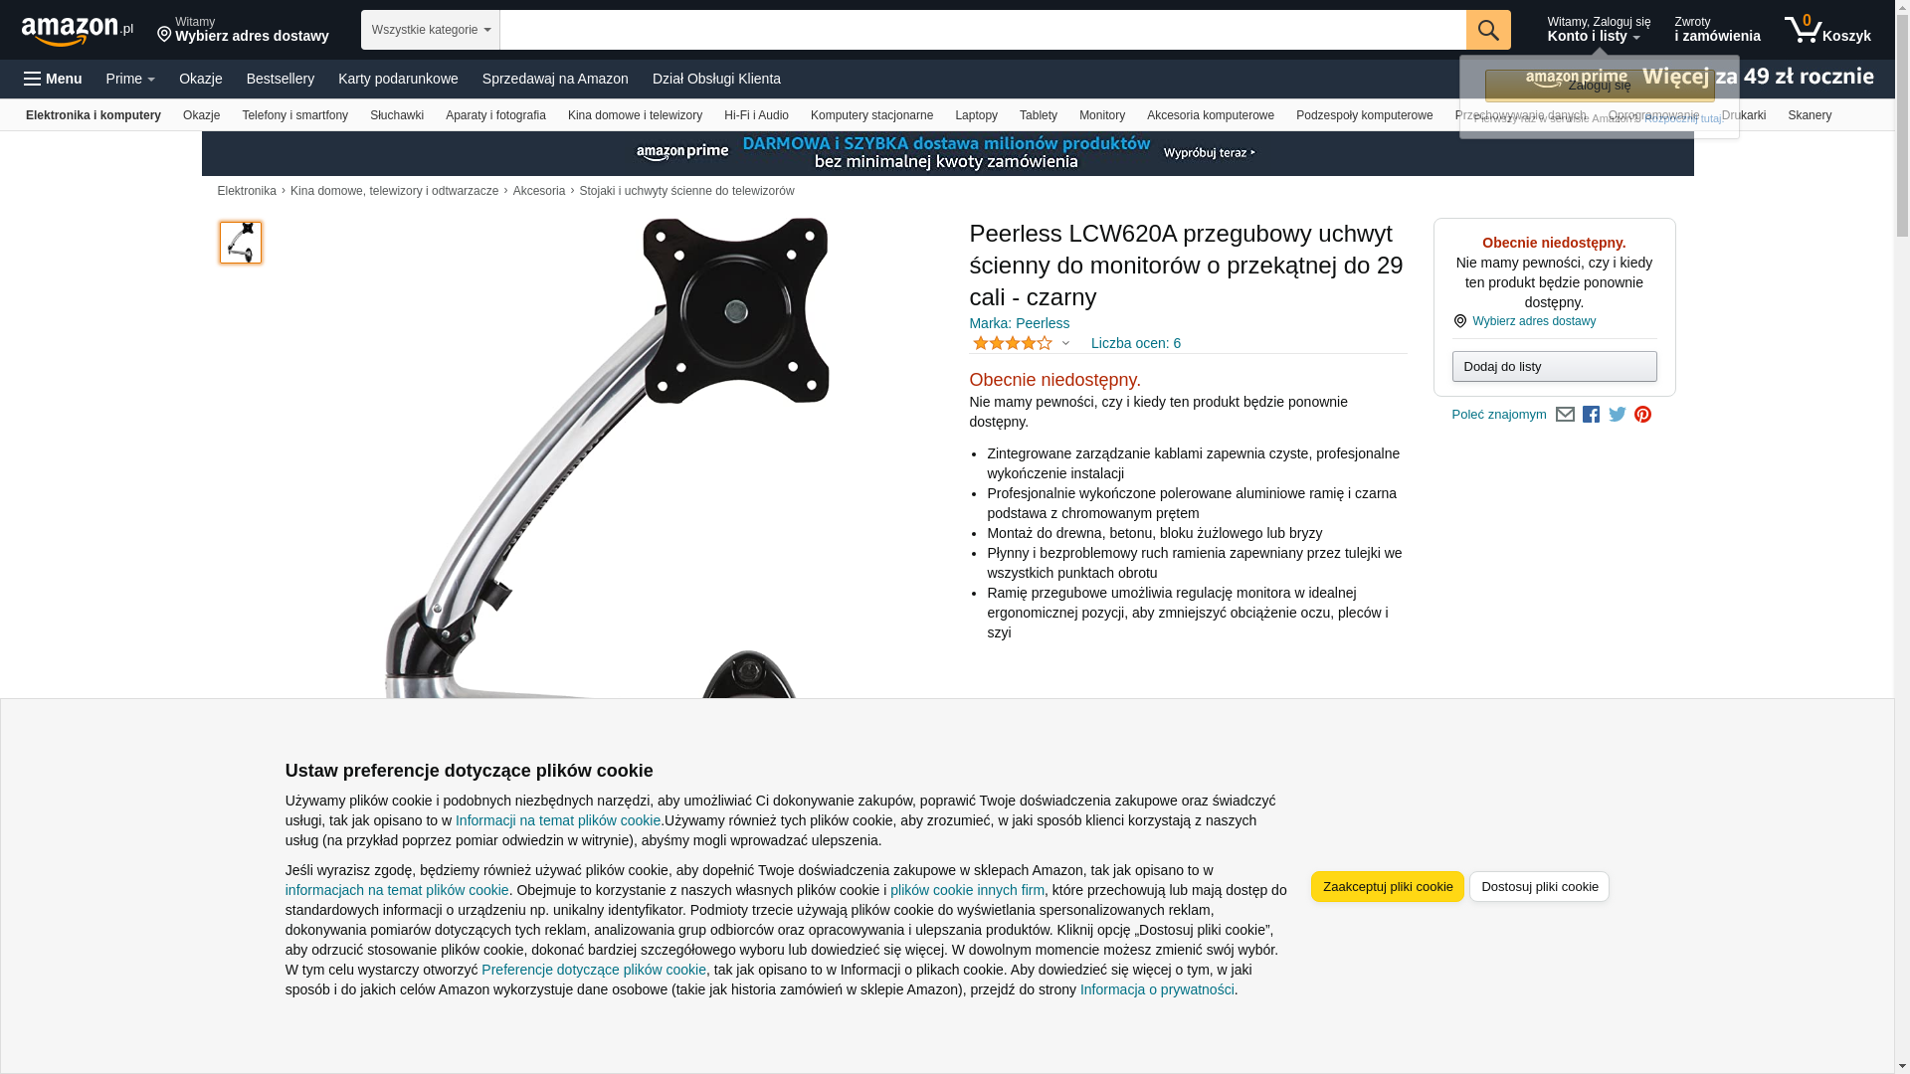Click the Zaakceptuj pliki cookie button

[x=1388, y=887]
